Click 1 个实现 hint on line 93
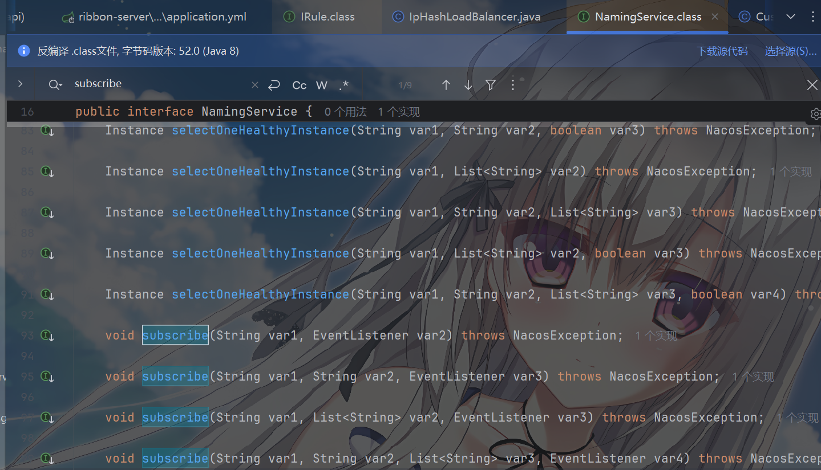This screenshot has height=470, width=821. [656, 336]
